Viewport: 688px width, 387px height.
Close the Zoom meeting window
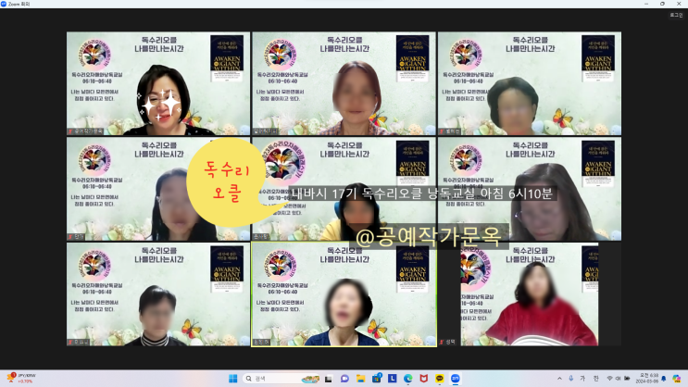(x=679, y=4)
